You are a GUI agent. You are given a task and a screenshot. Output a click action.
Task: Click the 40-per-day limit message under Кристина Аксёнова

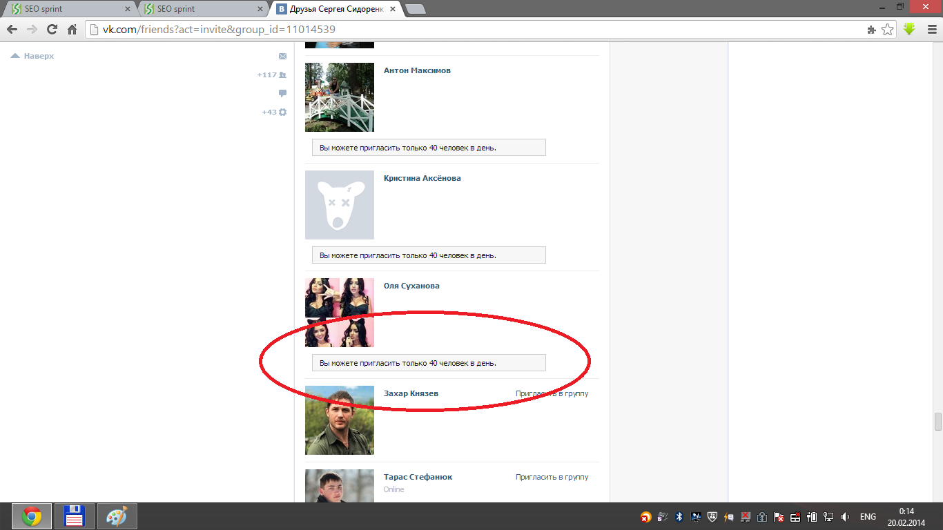[x=429, y=255]
